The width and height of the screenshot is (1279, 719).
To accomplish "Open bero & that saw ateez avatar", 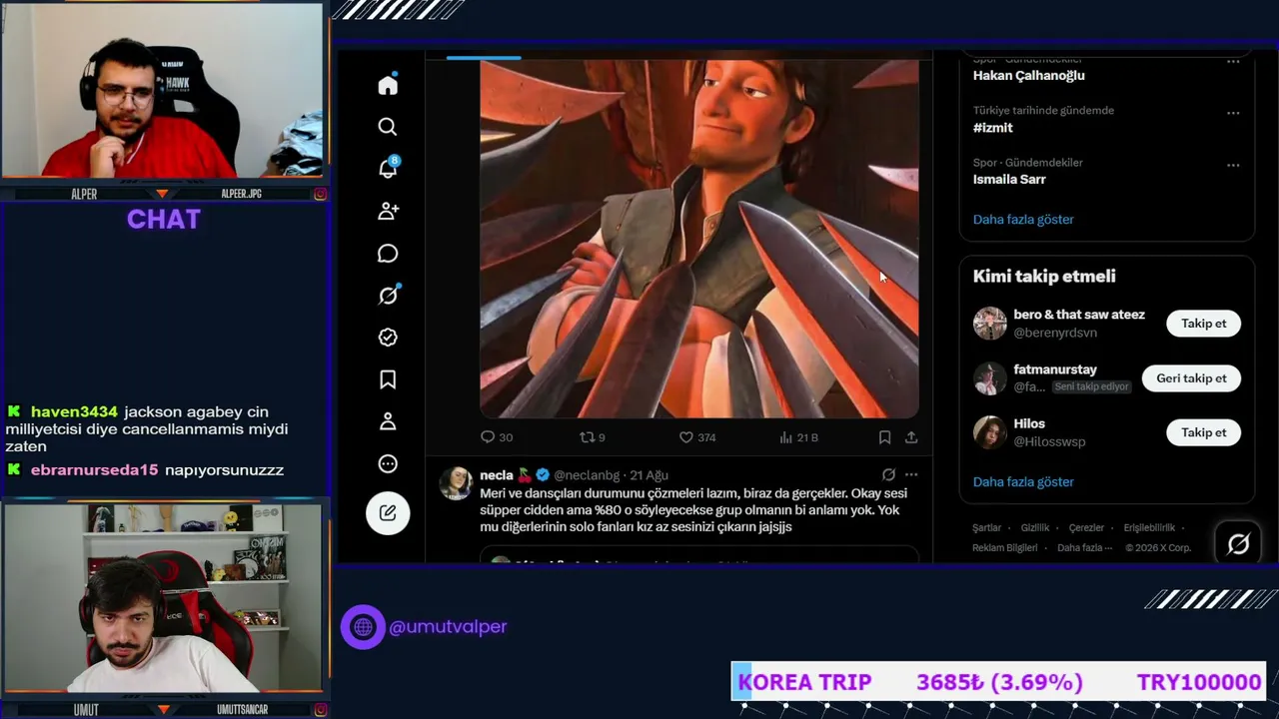I will [990, 324].
